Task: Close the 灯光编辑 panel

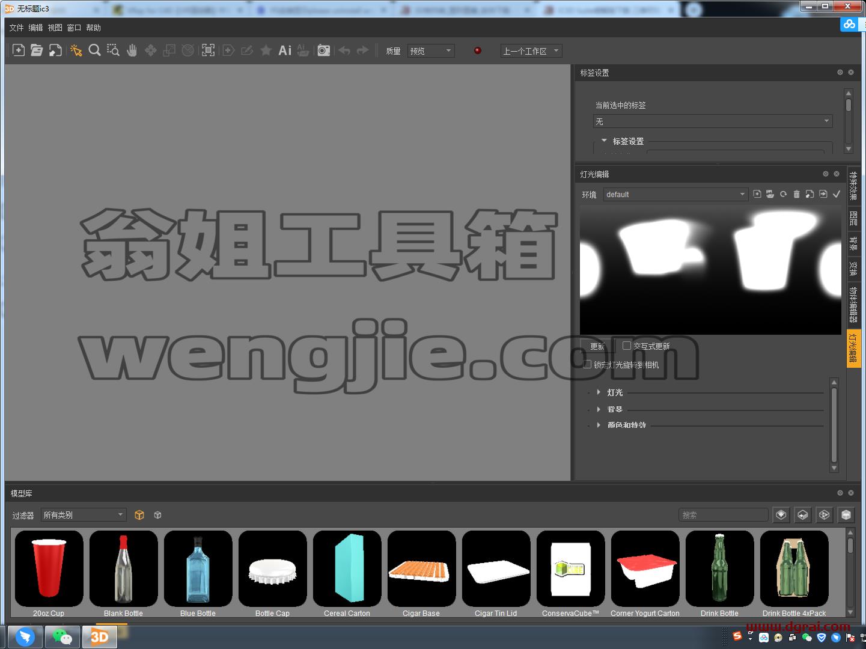Action: 837,174
